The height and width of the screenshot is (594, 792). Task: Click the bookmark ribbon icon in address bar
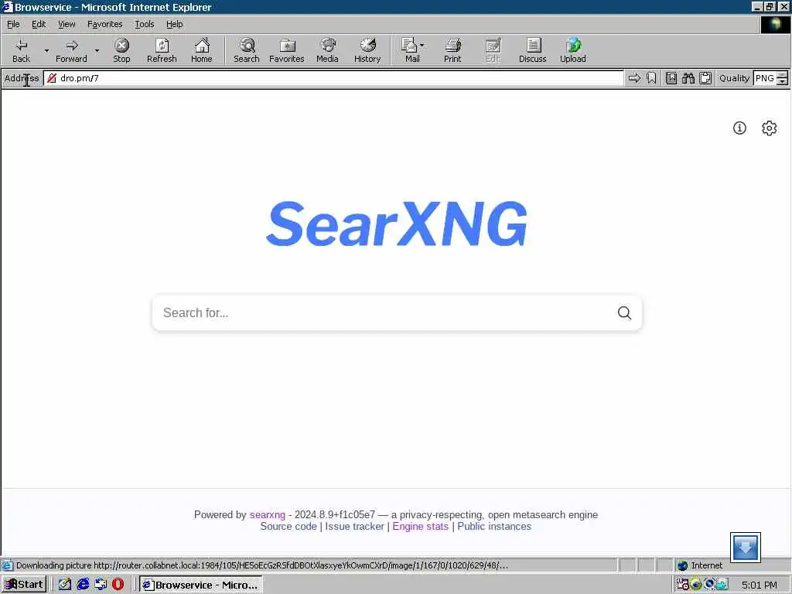651,78
